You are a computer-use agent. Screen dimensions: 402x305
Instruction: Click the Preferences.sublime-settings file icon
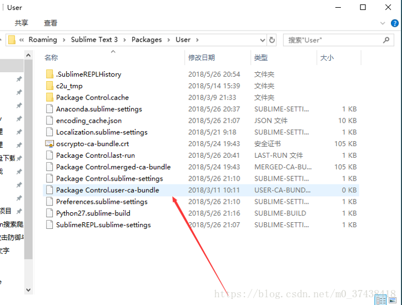[x=49, y=201]
